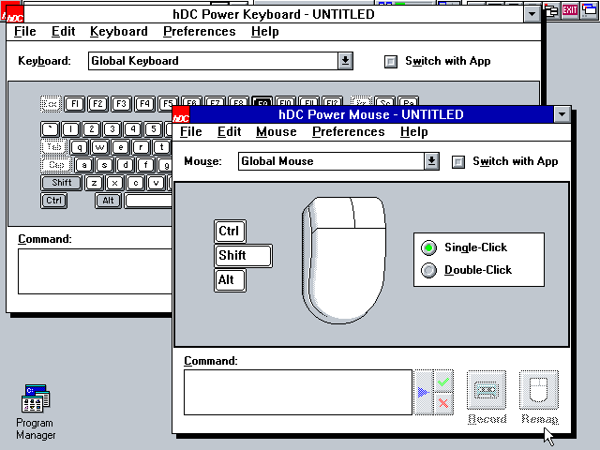The height and width of the screenshot is (450, 600).
Task: Open the Help menu in Power Keyboard
Action: pos(264,31)
